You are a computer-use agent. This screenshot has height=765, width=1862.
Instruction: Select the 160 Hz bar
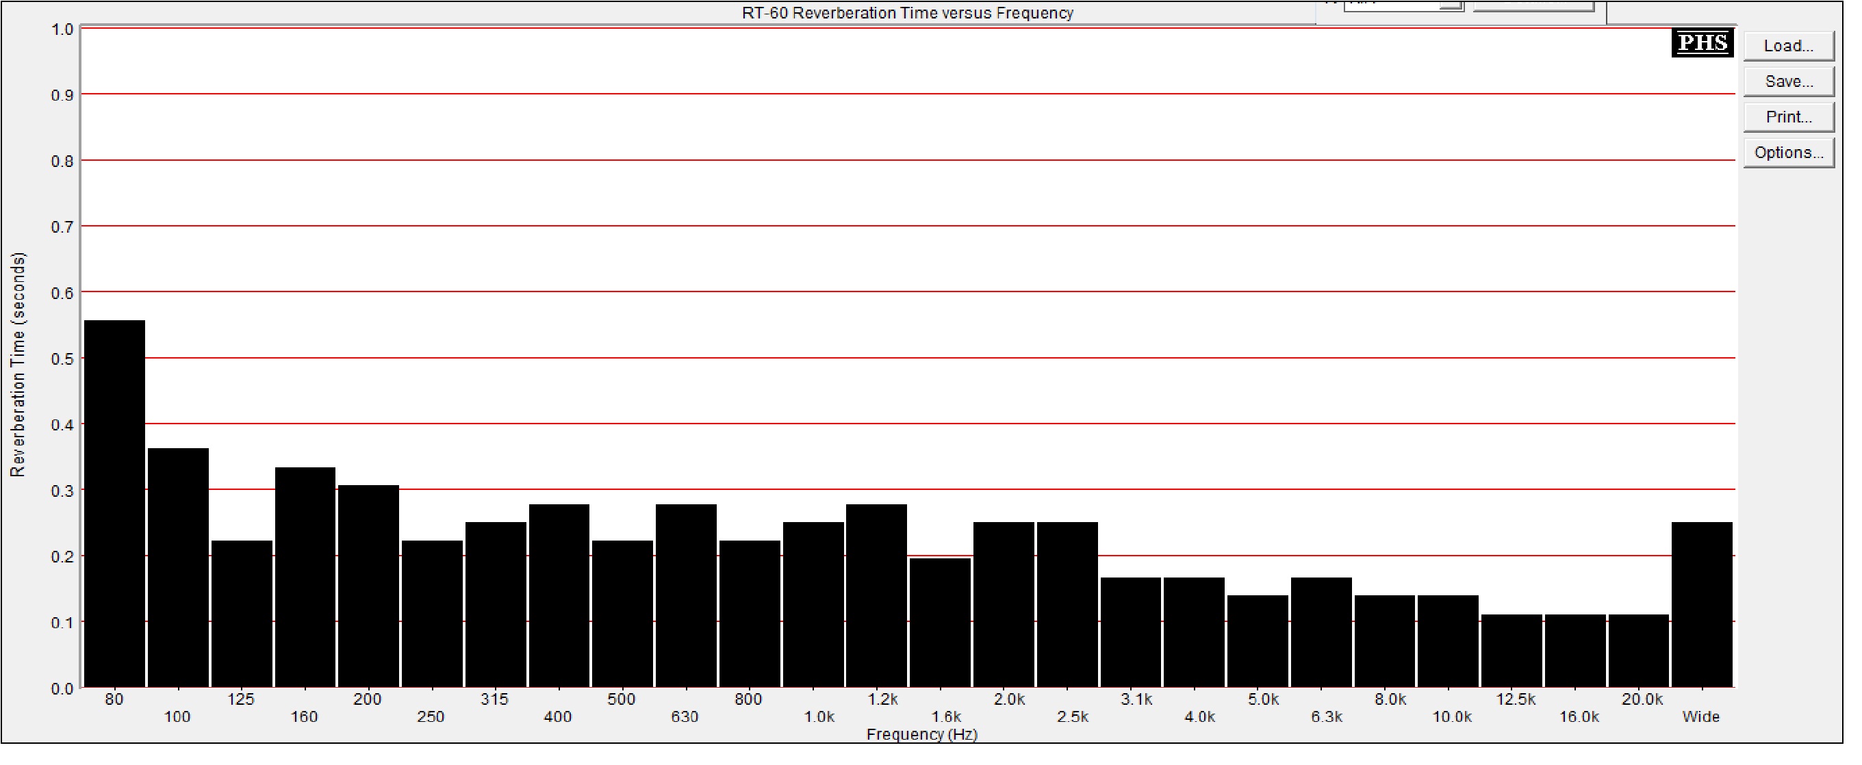305,578
